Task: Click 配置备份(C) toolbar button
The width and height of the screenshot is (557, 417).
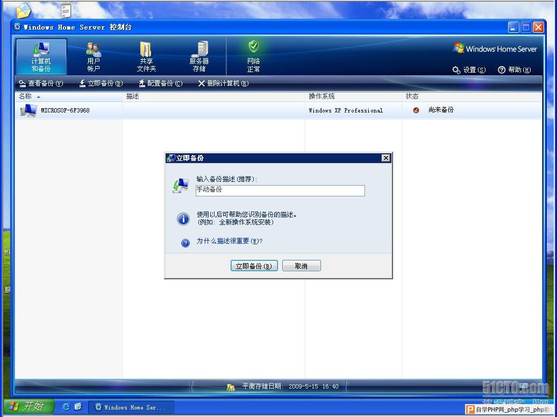Action: pyautogui.click(x=160, y=83)
